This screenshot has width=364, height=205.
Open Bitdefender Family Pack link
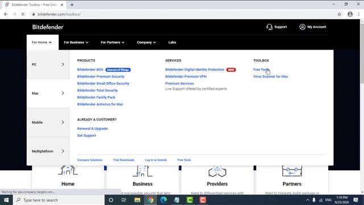point(96,97)
